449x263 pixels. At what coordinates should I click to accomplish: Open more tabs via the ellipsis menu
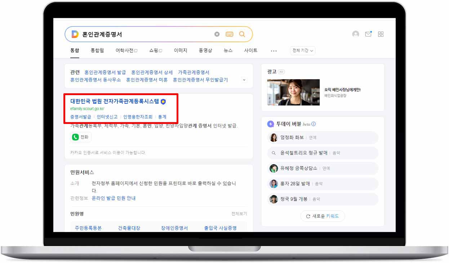point(274,50)
